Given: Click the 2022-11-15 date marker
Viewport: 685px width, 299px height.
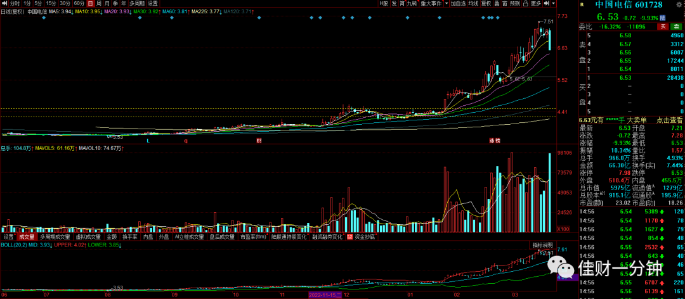Looking at the screenshot, I should click(x=325, y=295).
